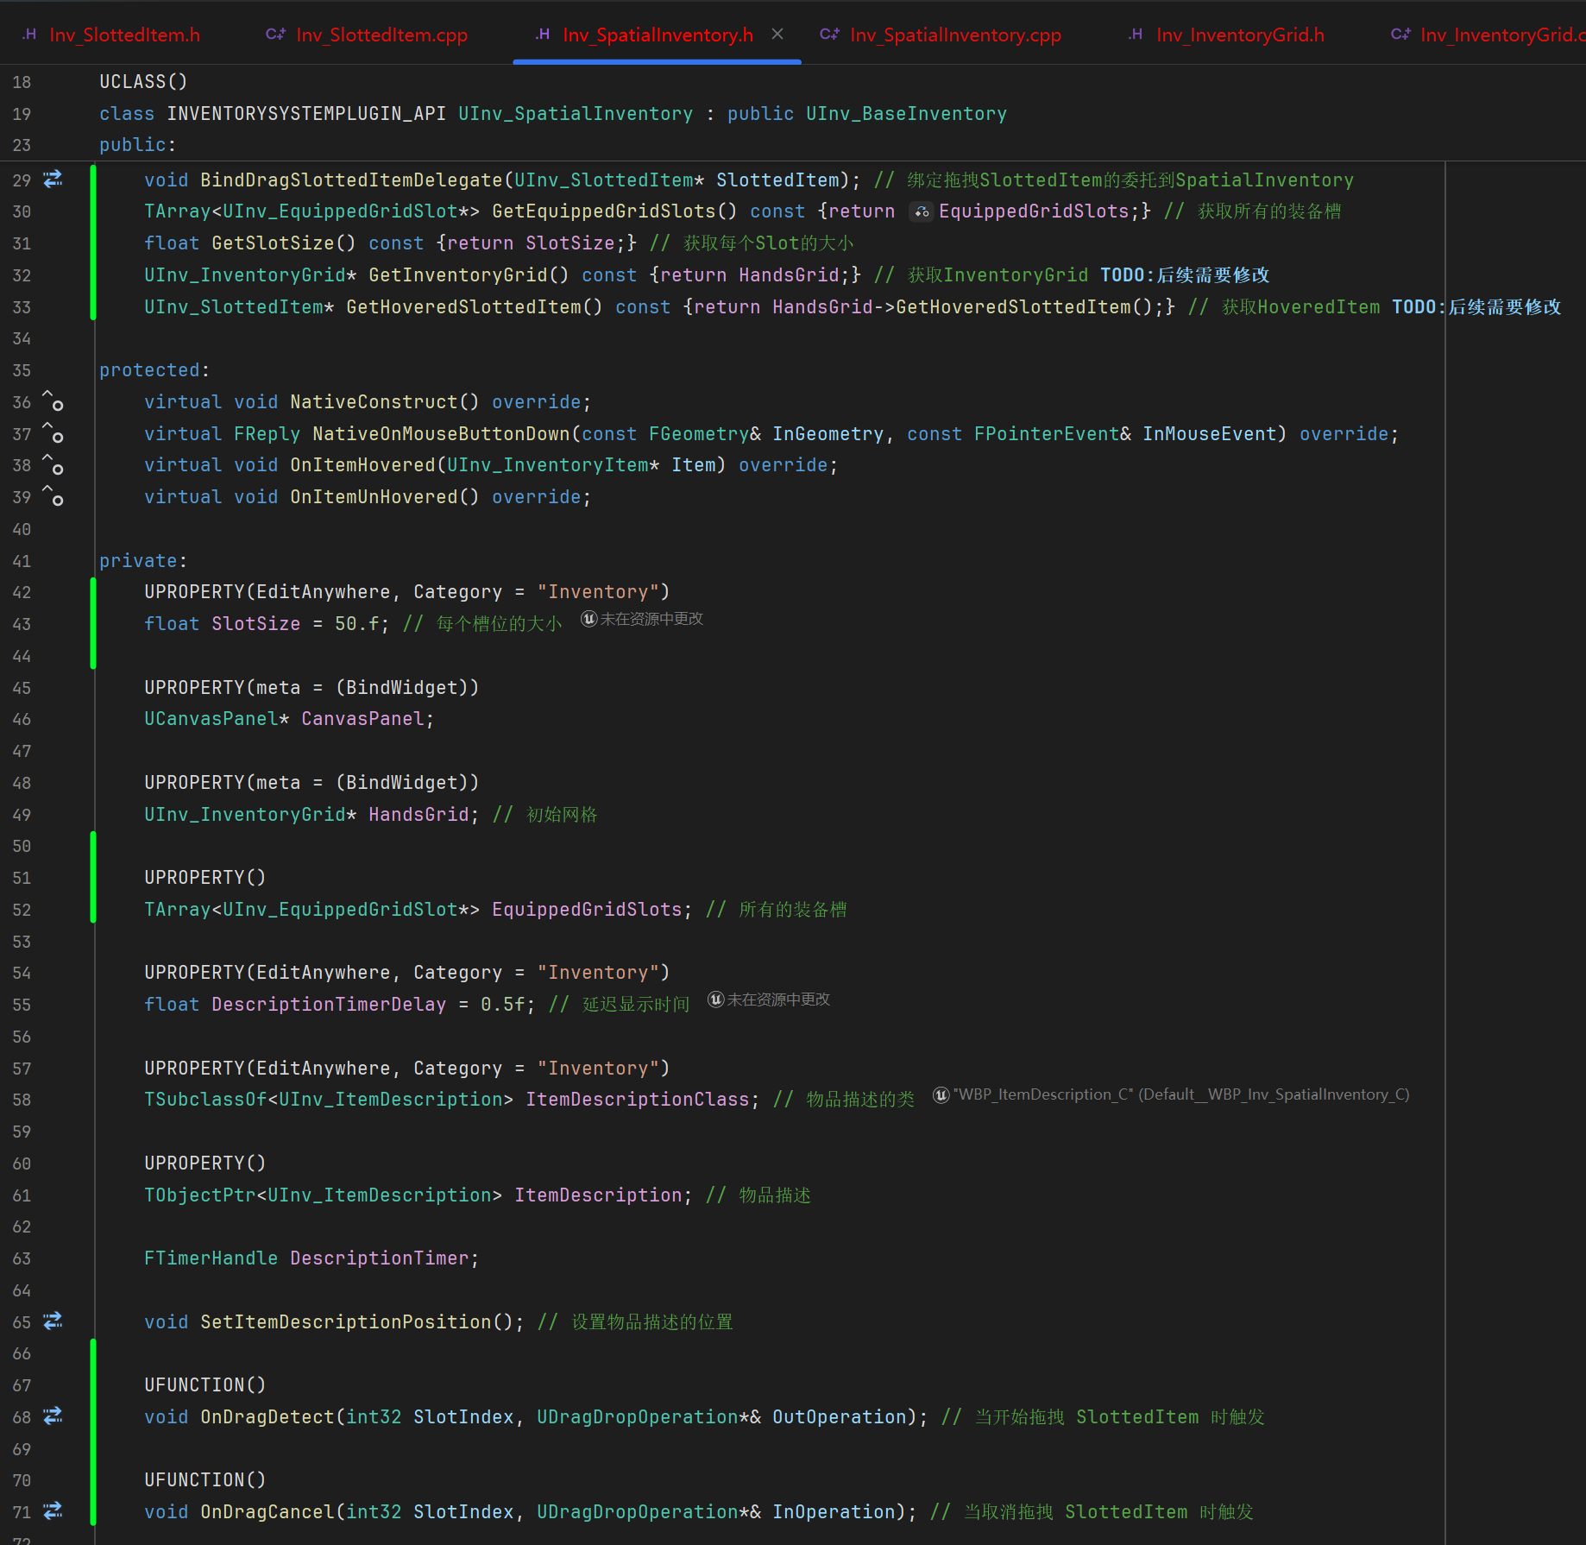The height and width of the screenshot is (1545, 1586).
Task: Click the gutter navigation icon on line 29
Action: [x=53, y=180]
